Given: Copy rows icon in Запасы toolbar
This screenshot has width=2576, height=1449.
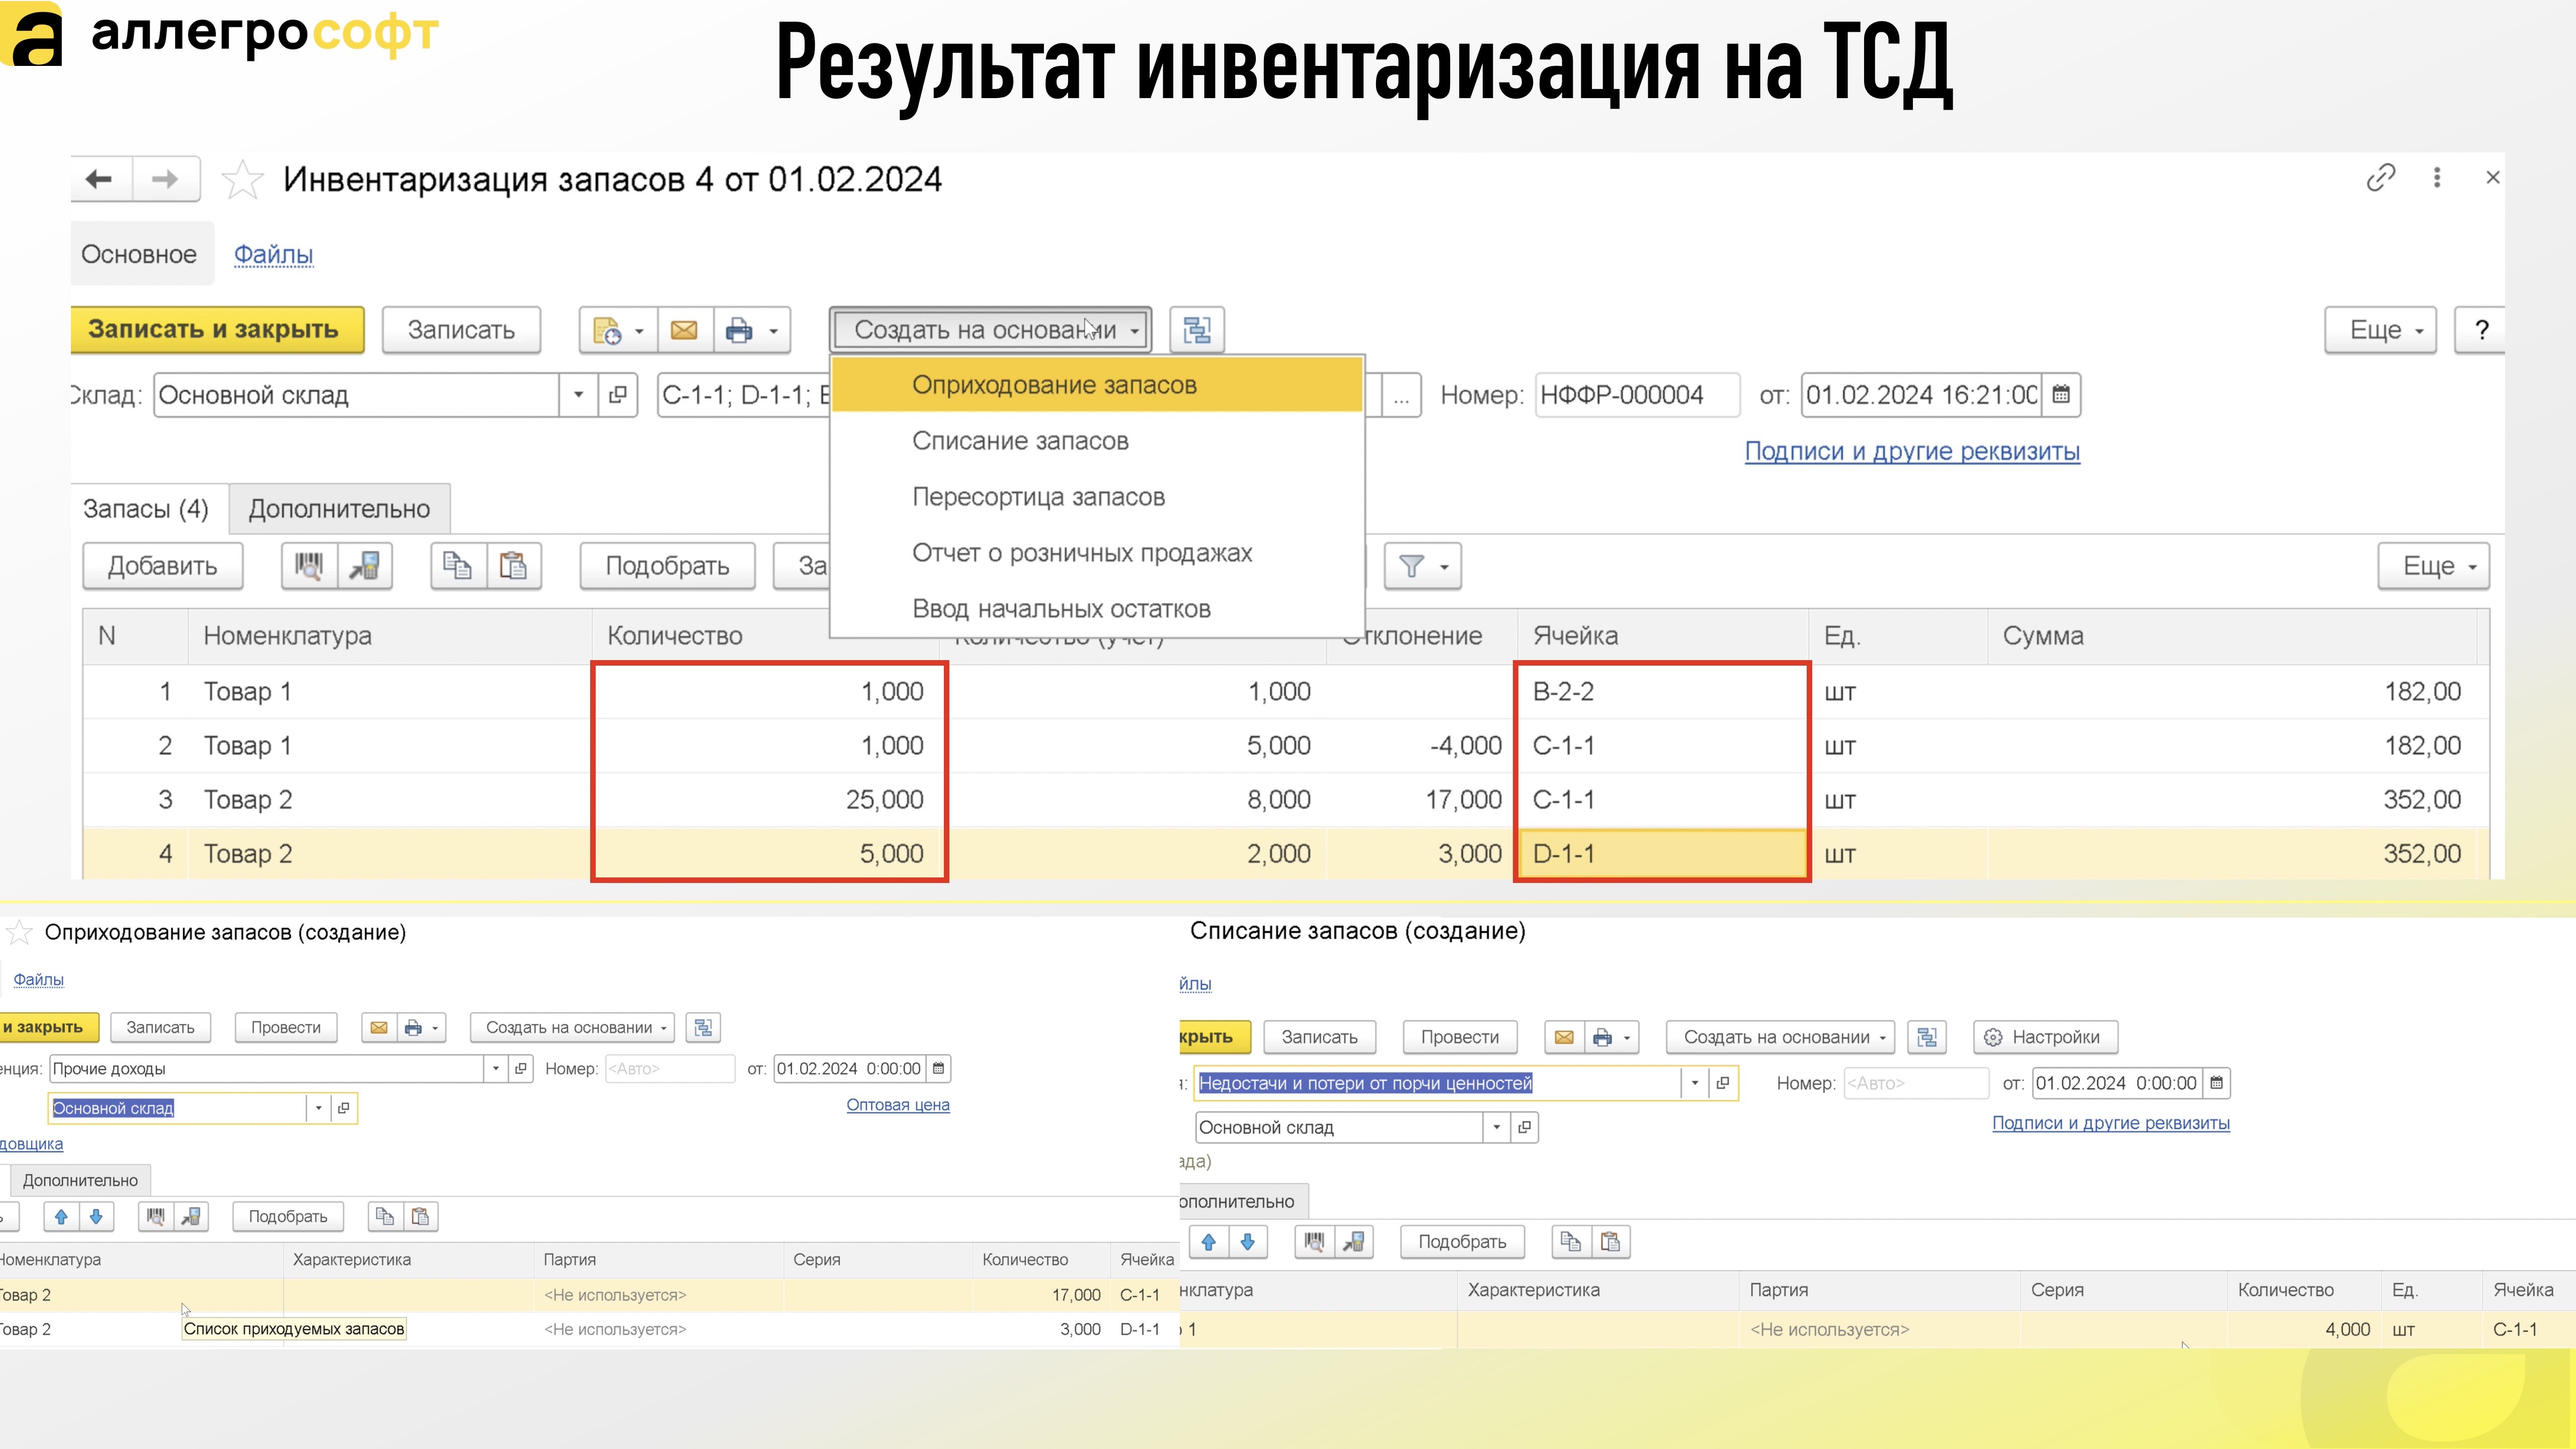Looking at the screenshot, I should (x=458, y=566).
